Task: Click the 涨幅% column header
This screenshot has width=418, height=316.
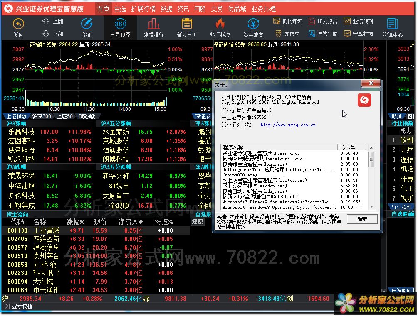Action: point(75,222)
